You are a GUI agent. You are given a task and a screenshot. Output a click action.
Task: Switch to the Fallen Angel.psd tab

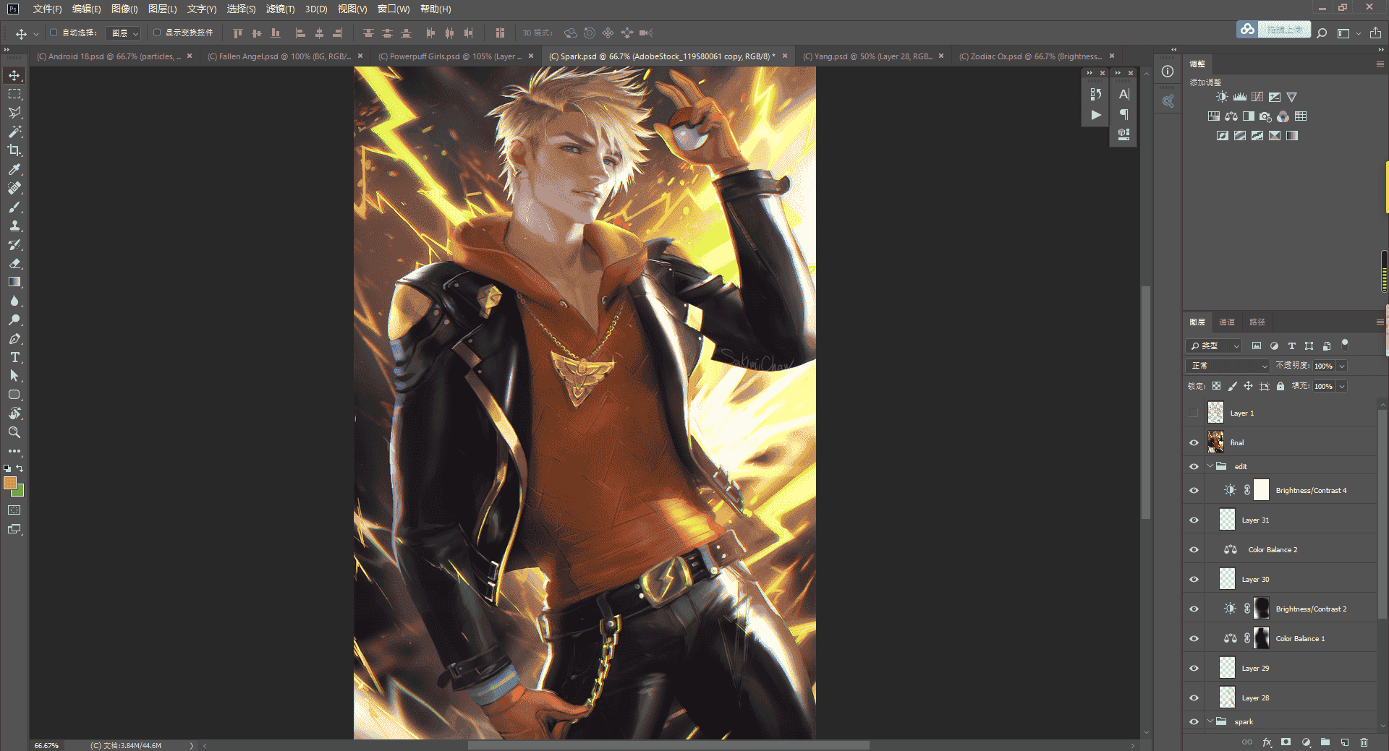tap(279, 56)
